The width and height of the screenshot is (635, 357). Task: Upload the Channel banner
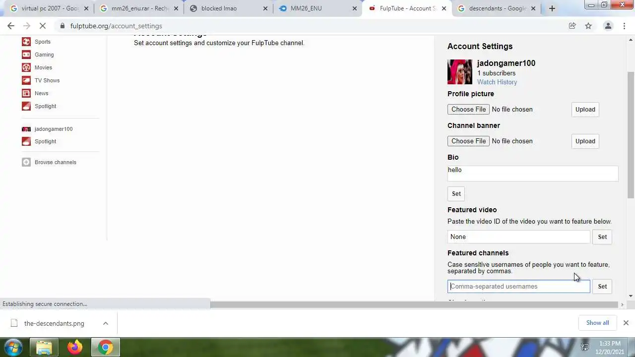(585, 141)
